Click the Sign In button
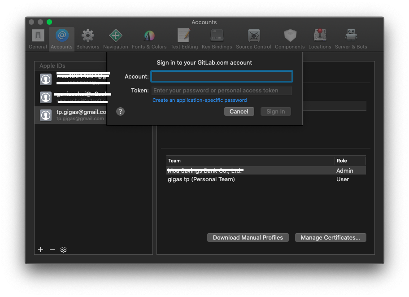This screenshot has width=409, height=297. coord(276,111)
